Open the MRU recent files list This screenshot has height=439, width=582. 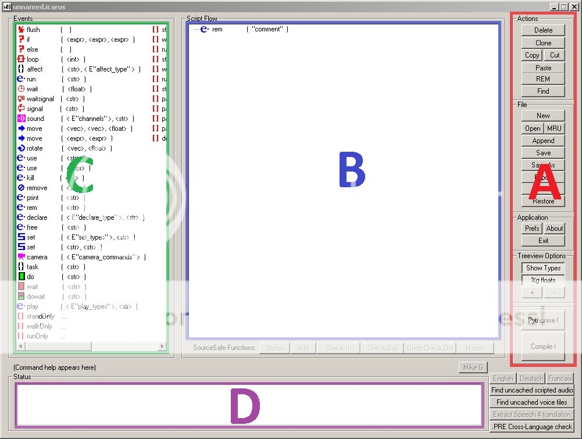554,129
